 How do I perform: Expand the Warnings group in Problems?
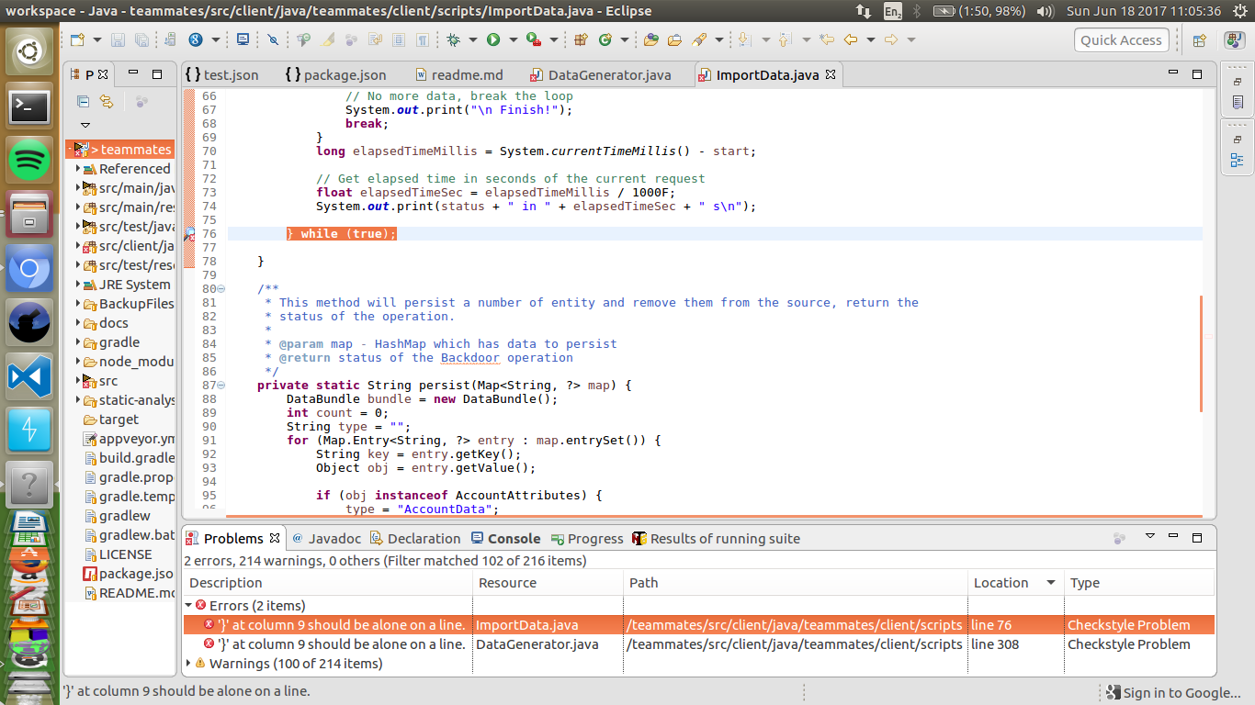[188, 664]
